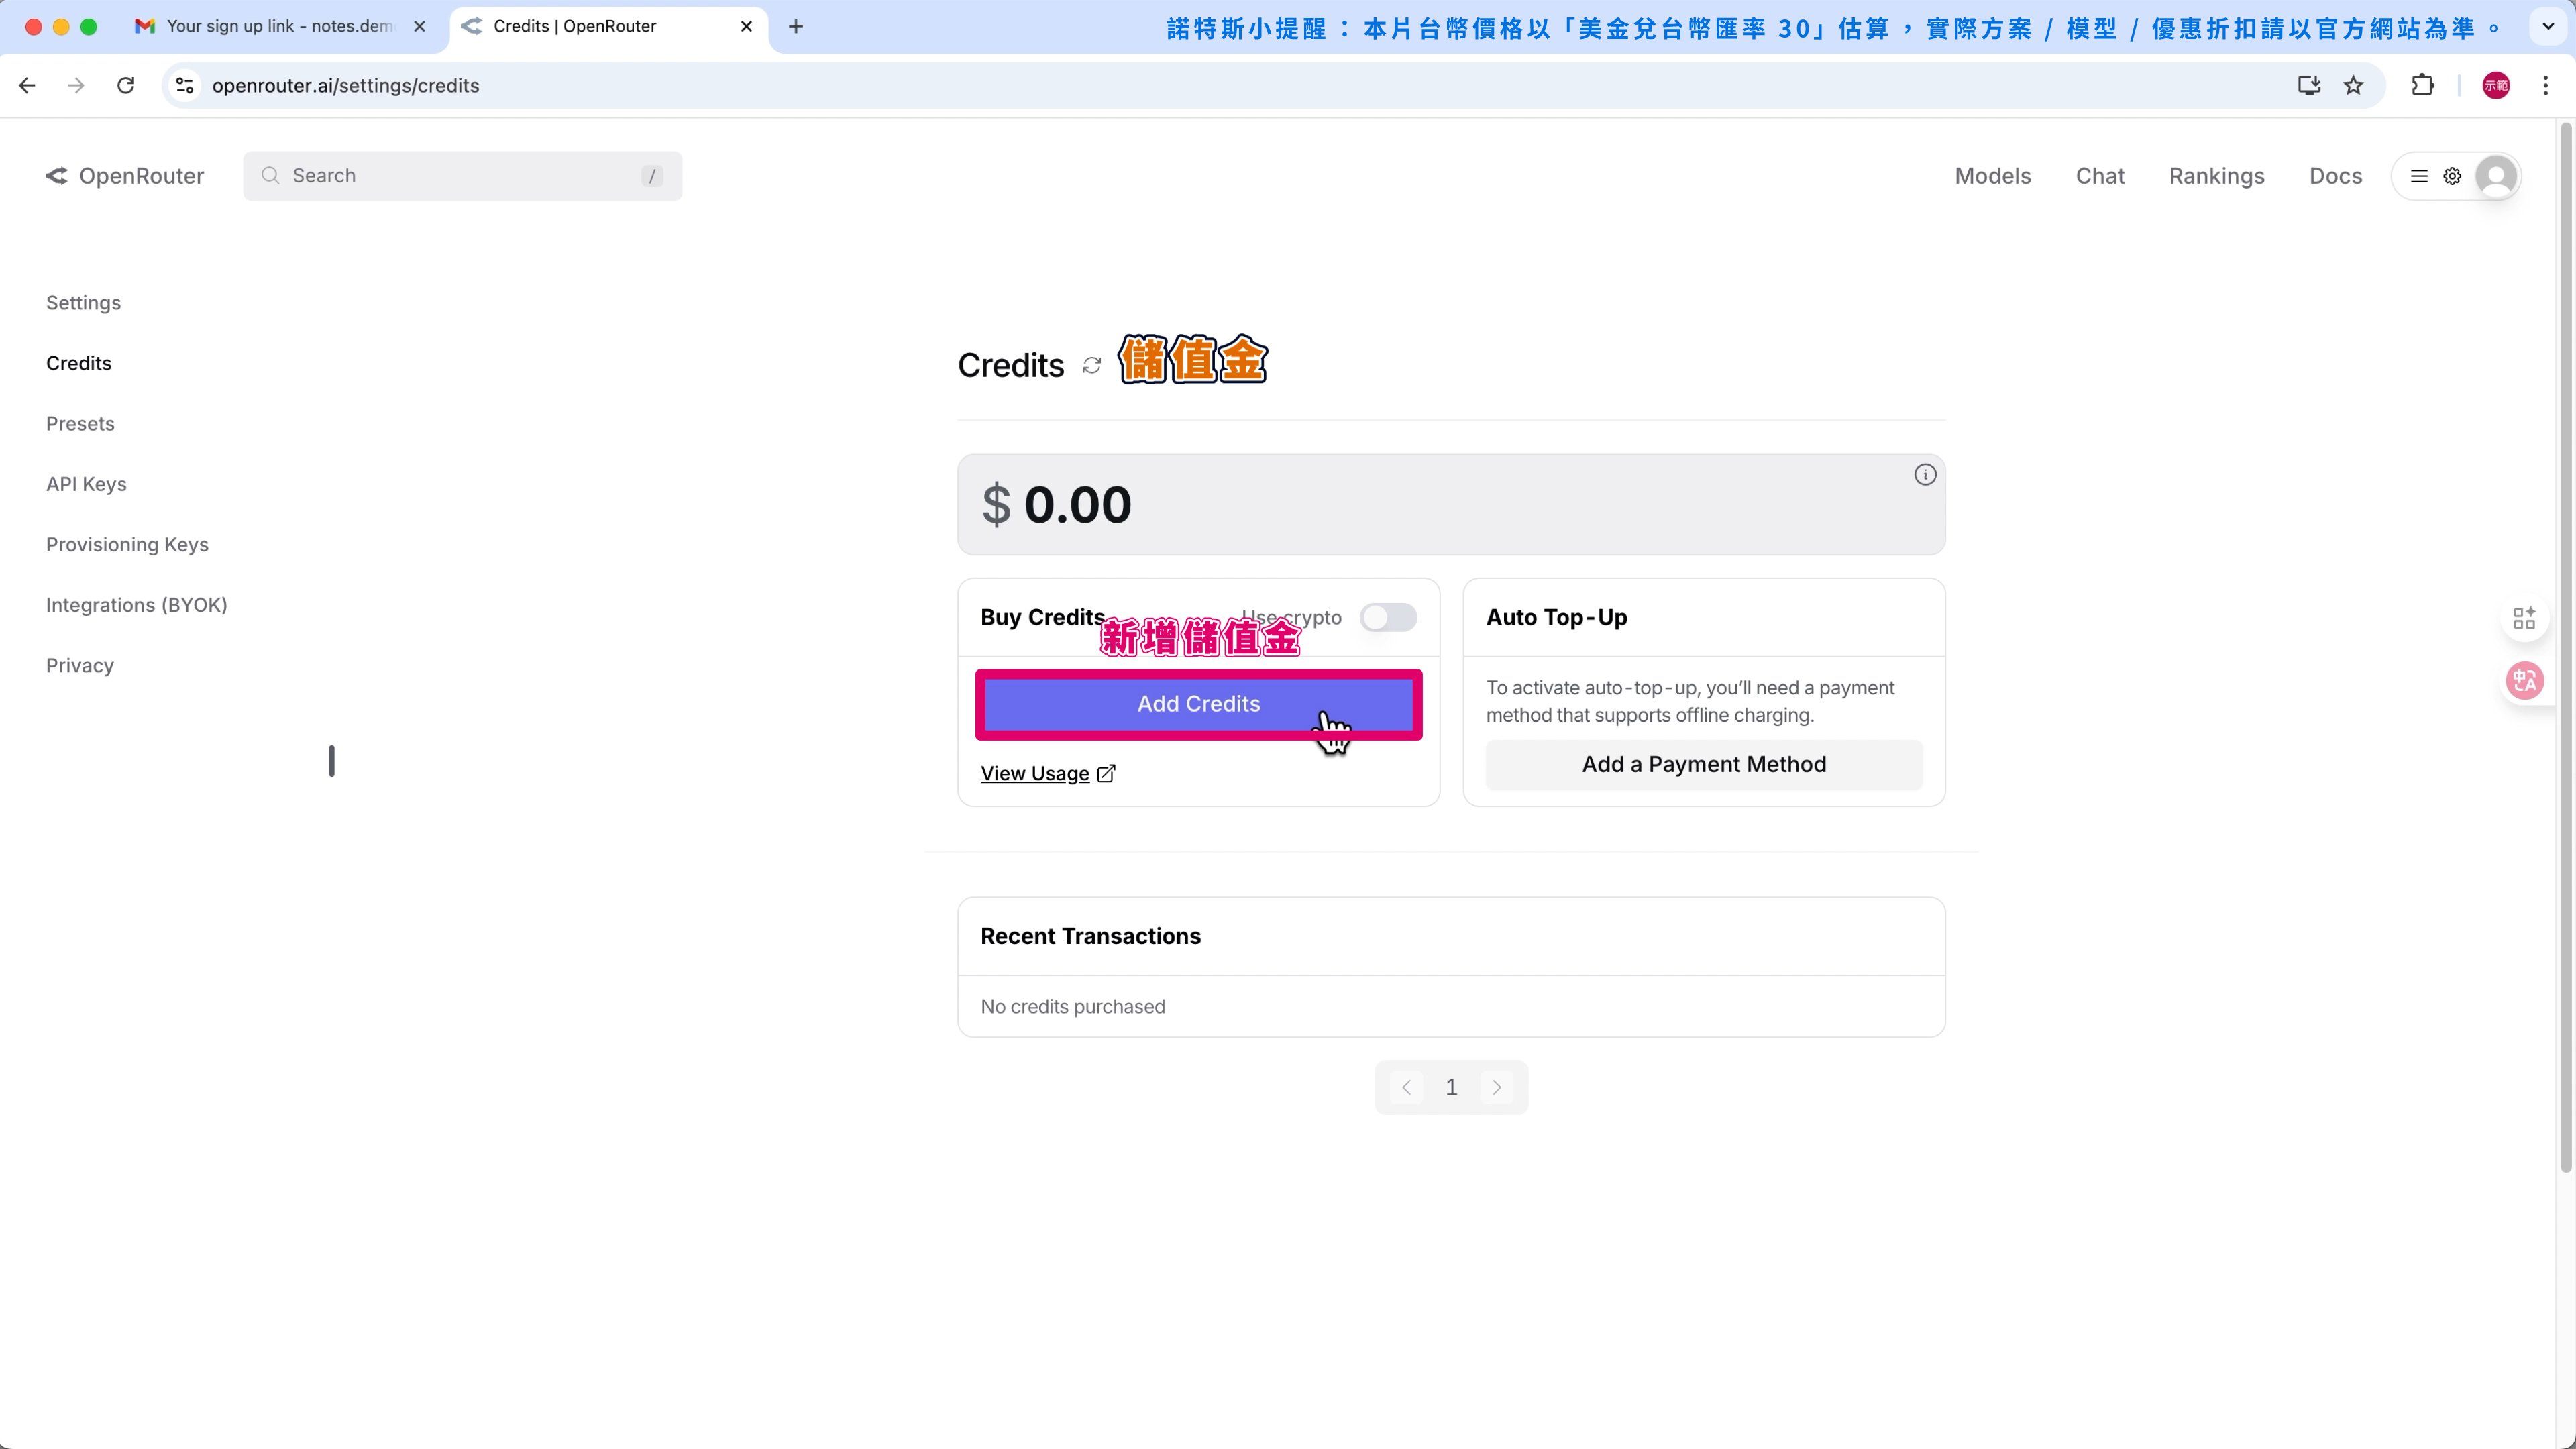Toggle the Use crypto switch
The height and width of the screenshot is (1449, 2576).
pos(1388,618)
